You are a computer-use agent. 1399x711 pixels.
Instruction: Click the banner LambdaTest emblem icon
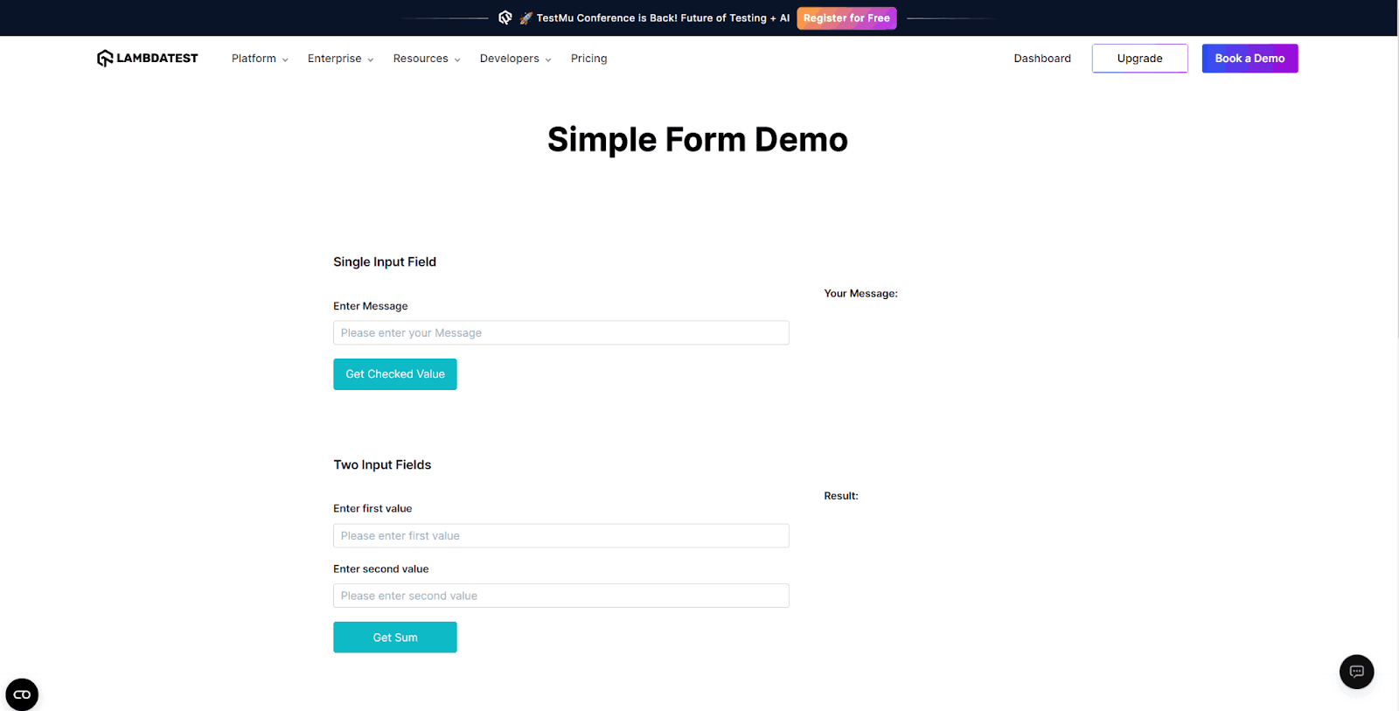click(505, 17)
